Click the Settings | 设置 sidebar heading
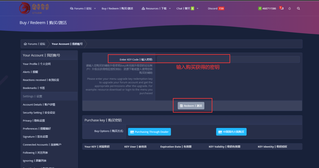 click(x=32, y=96)
